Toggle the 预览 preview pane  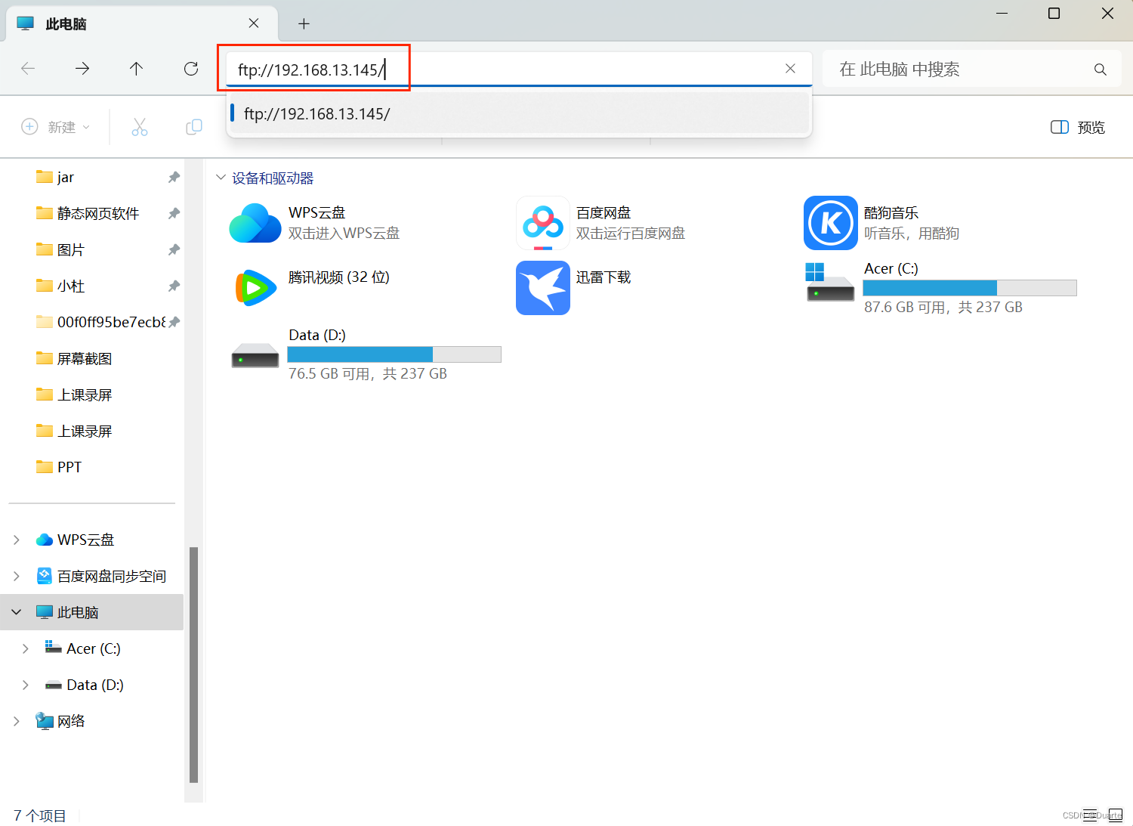click(1077, 127)
